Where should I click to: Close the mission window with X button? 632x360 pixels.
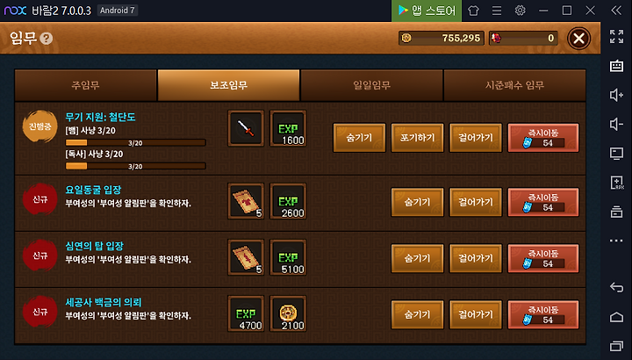click(x=578, y=39)
